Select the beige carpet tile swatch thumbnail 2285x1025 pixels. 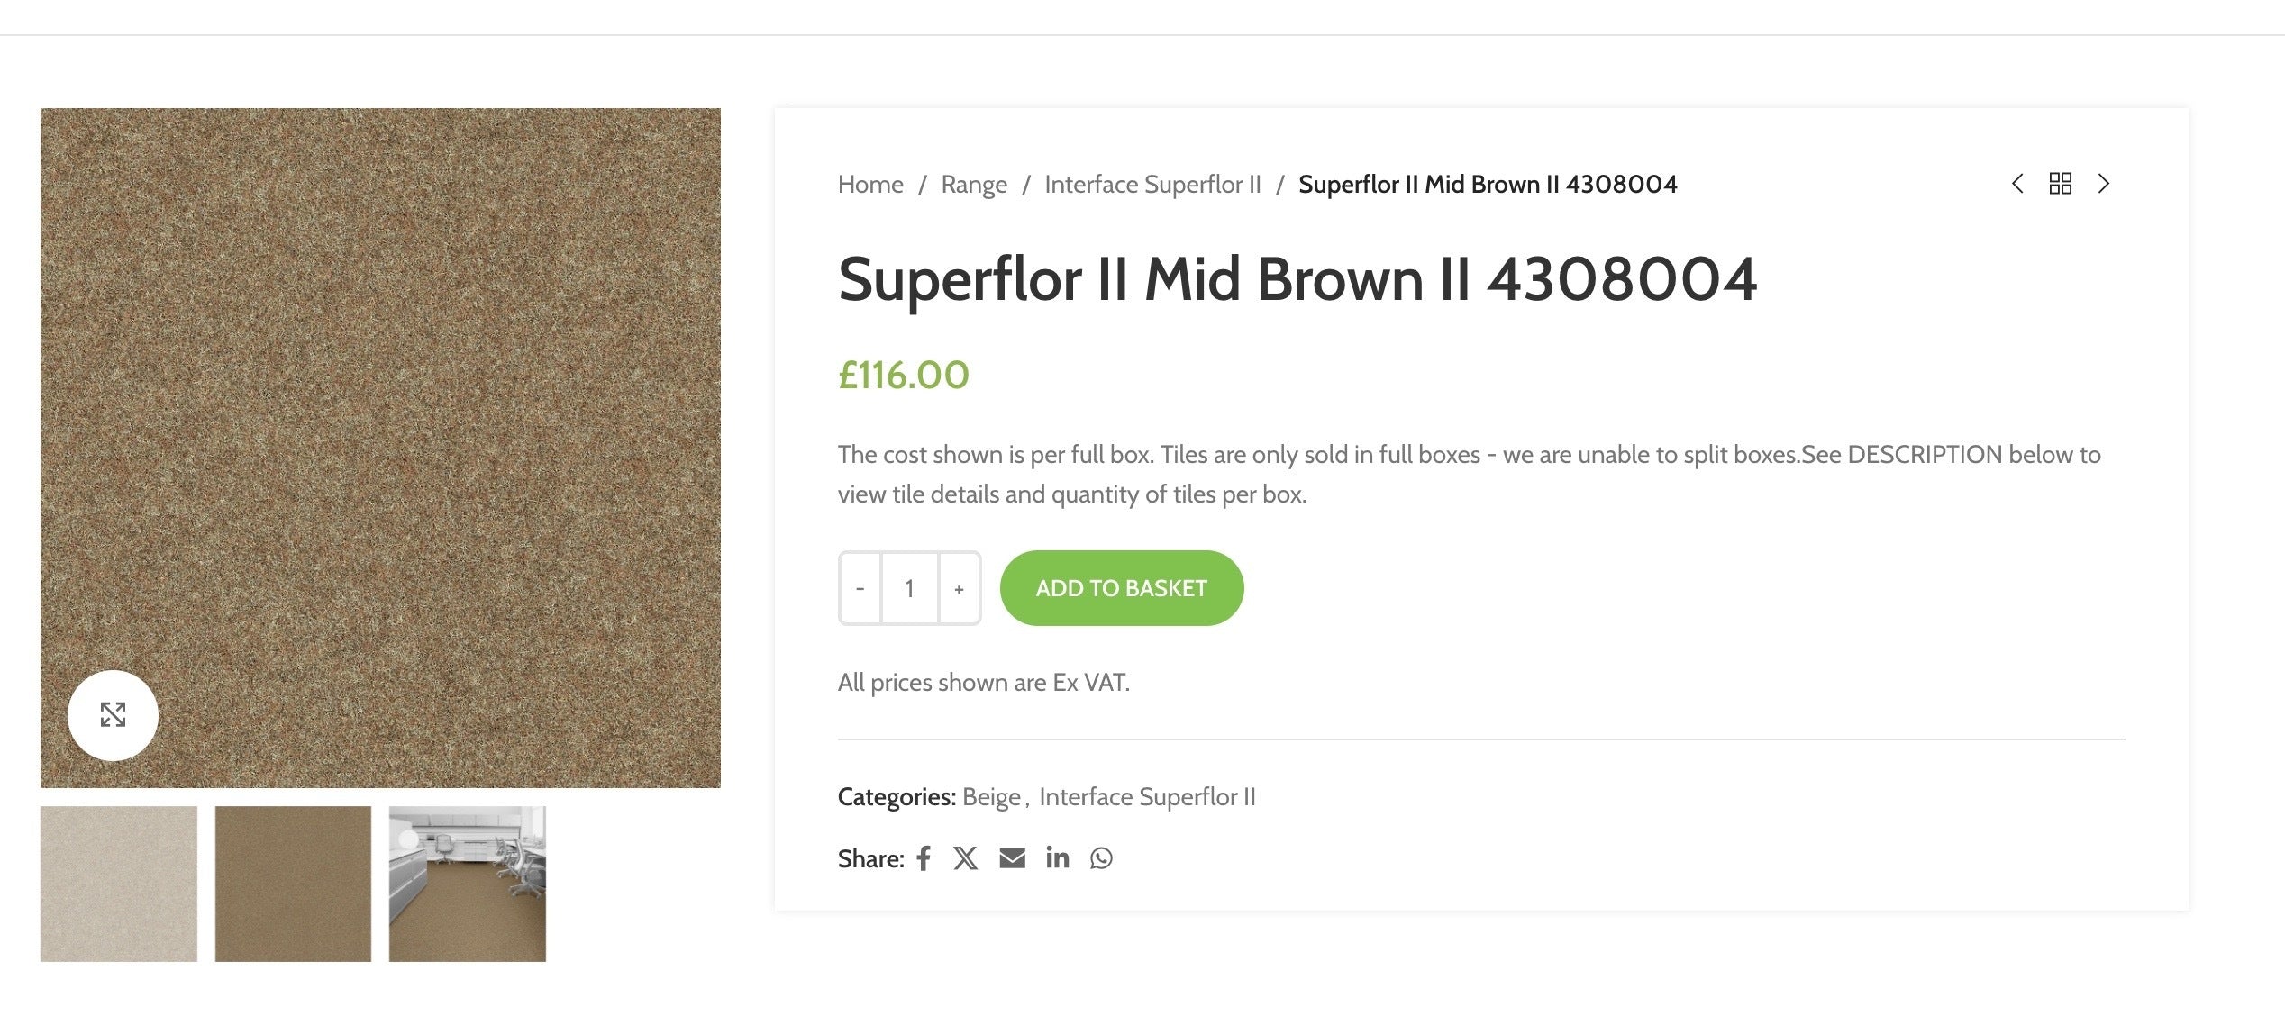(x=118, y=883)
